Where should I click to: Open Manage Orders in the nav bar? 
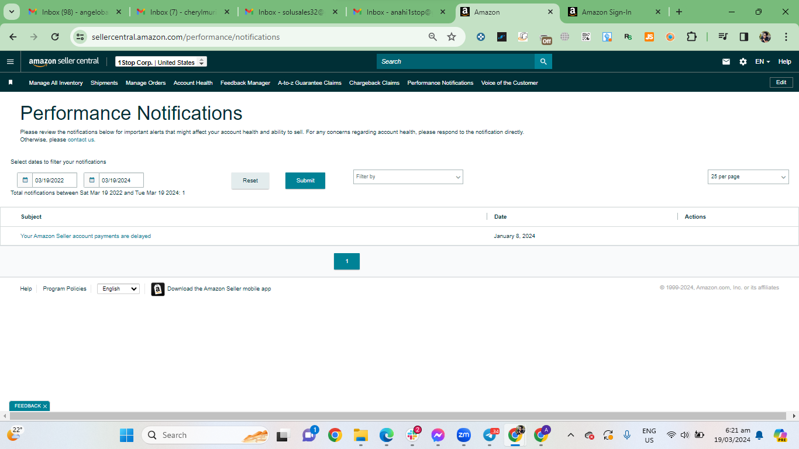pyautogui.click(x=146, y=83)
